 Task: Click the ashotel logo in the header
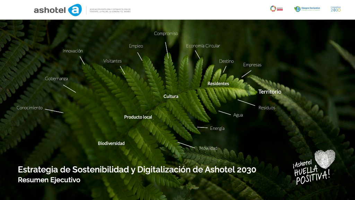58,10
